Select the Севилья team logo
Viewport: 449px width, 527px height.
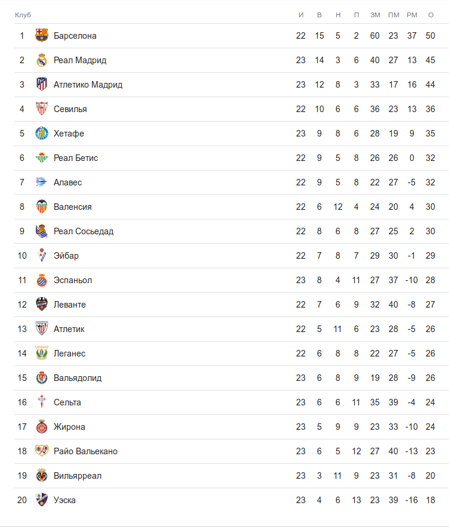tap(41, 109)
